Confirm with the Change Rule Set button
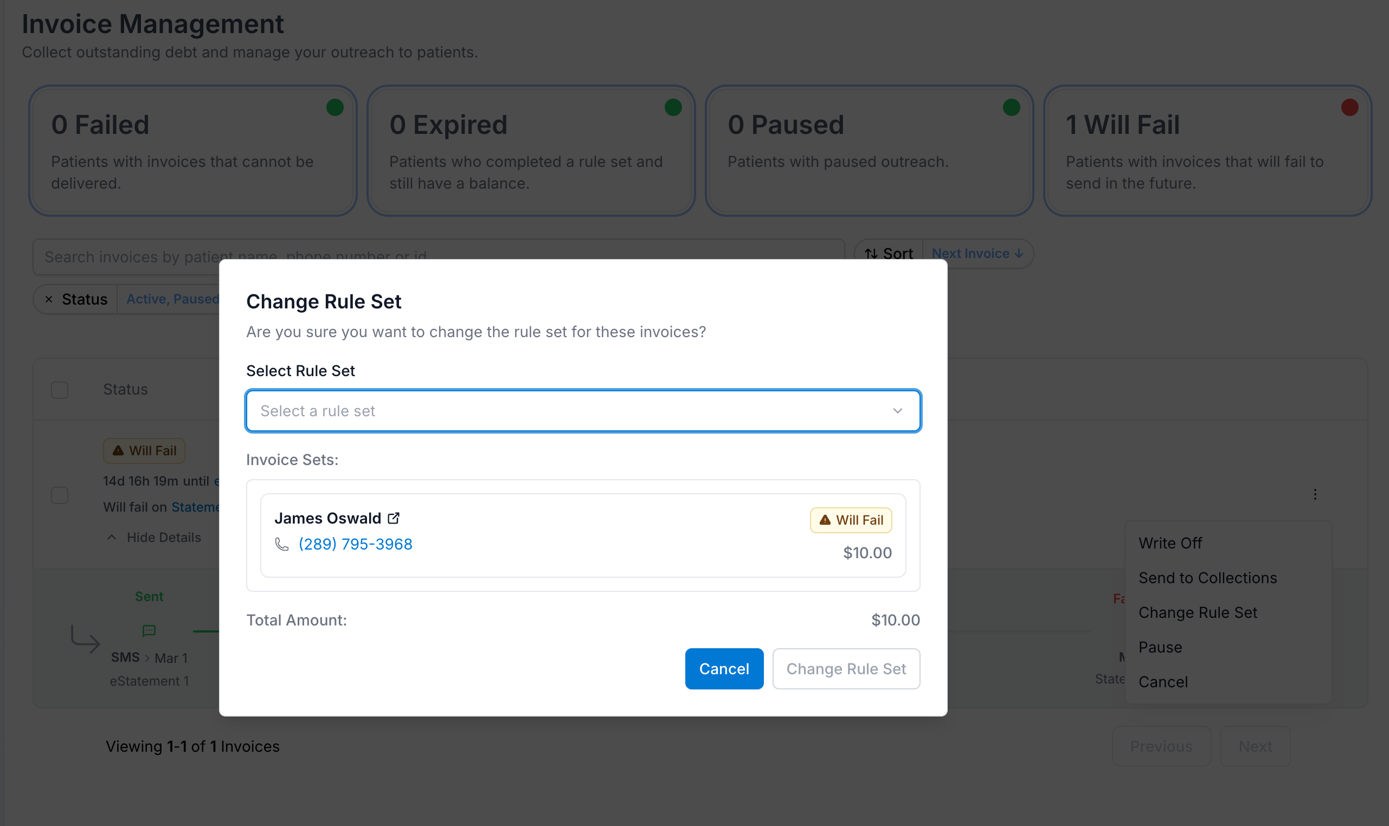Screen dimensions: 1389x826 coord(846,668)
